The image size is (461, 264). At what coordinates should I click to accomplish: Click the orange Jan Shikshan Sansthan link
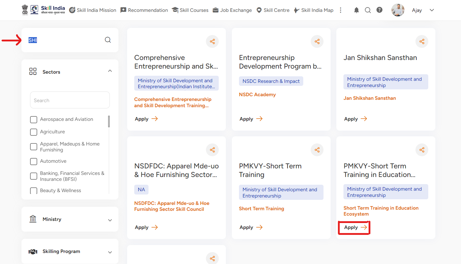click(370, 98)
